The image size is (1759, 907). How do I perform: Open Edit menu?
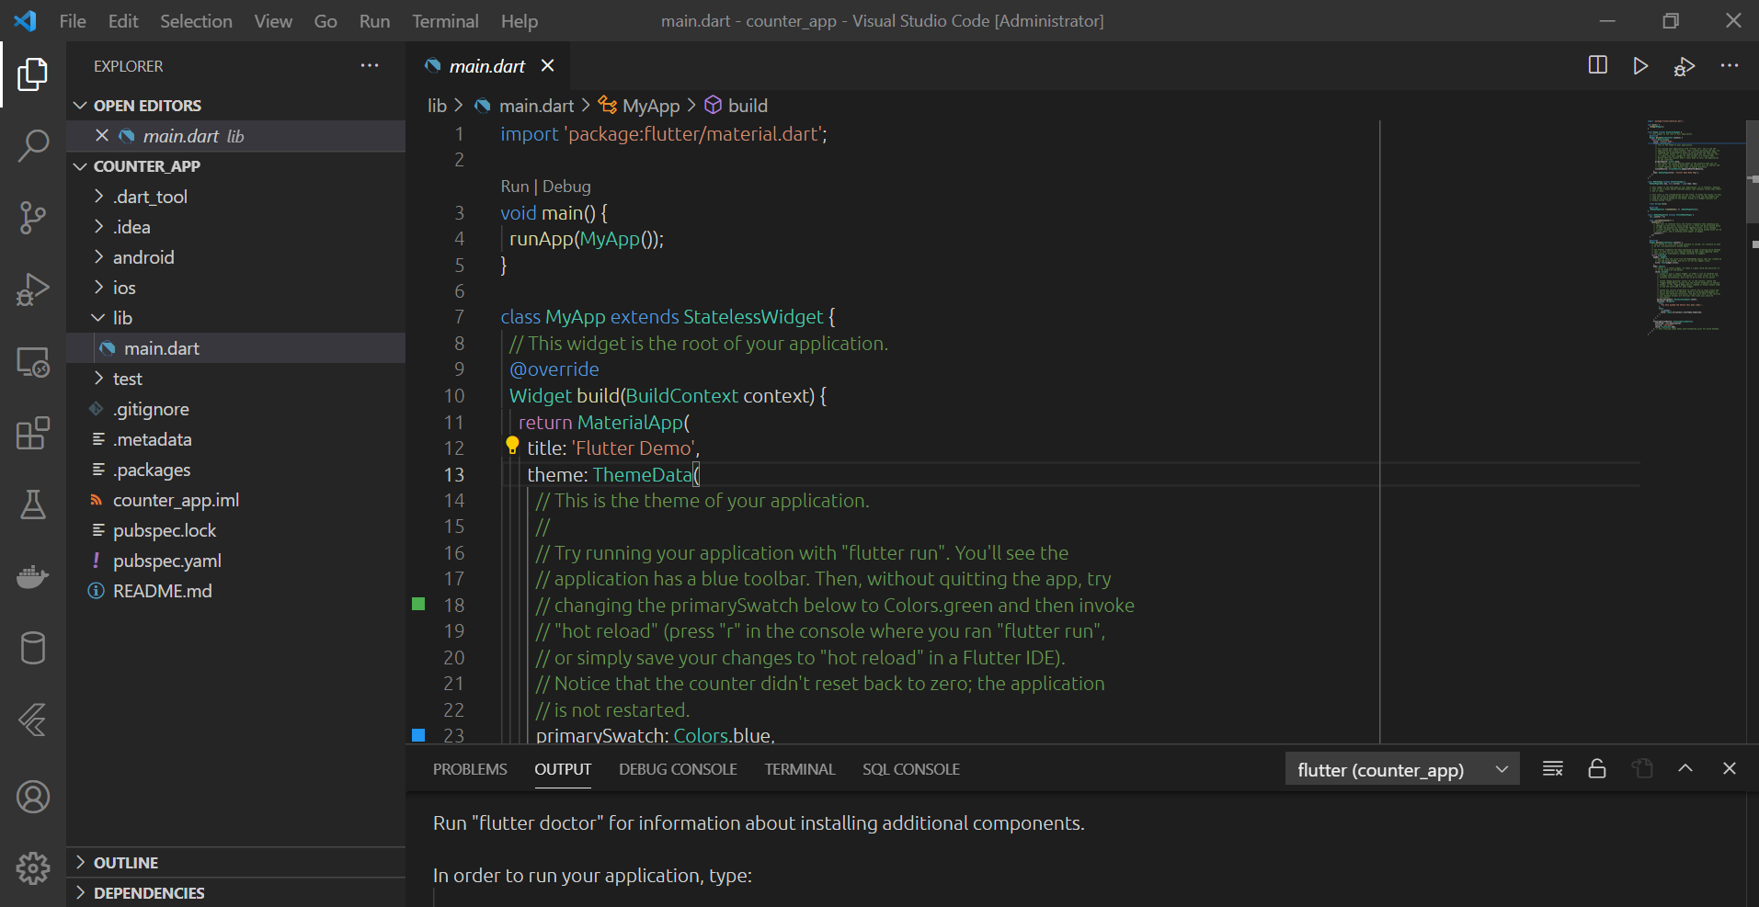pos(123,21)
